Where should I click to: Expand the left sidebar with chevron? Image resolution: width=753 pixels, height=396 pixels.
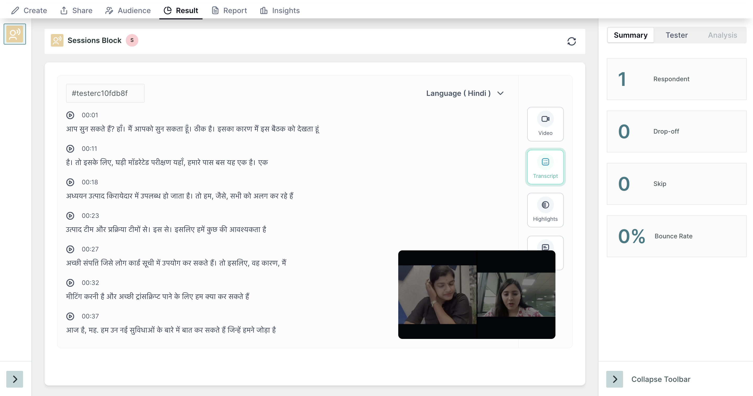pos(15,379)
